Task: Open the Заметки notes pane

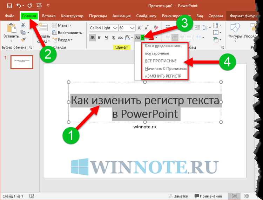Action: (178, 196)
